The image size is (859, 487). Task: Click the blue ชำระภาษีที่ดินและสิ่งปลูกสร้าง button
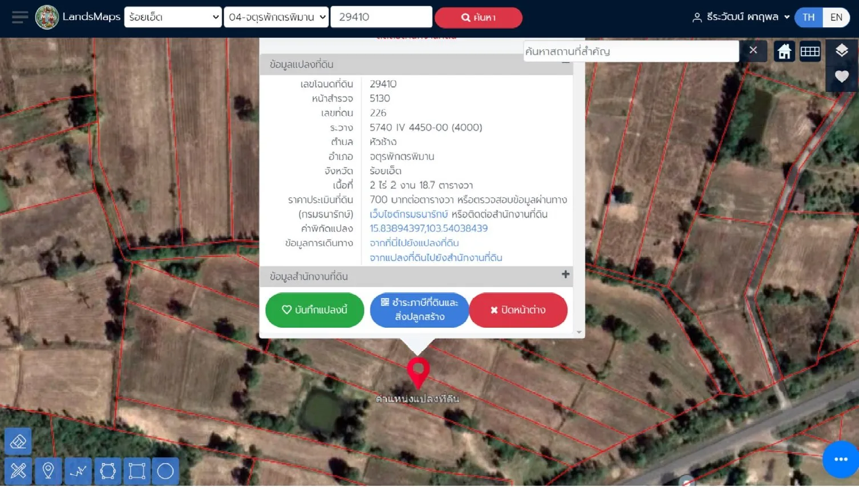click(x=420, y=310)
